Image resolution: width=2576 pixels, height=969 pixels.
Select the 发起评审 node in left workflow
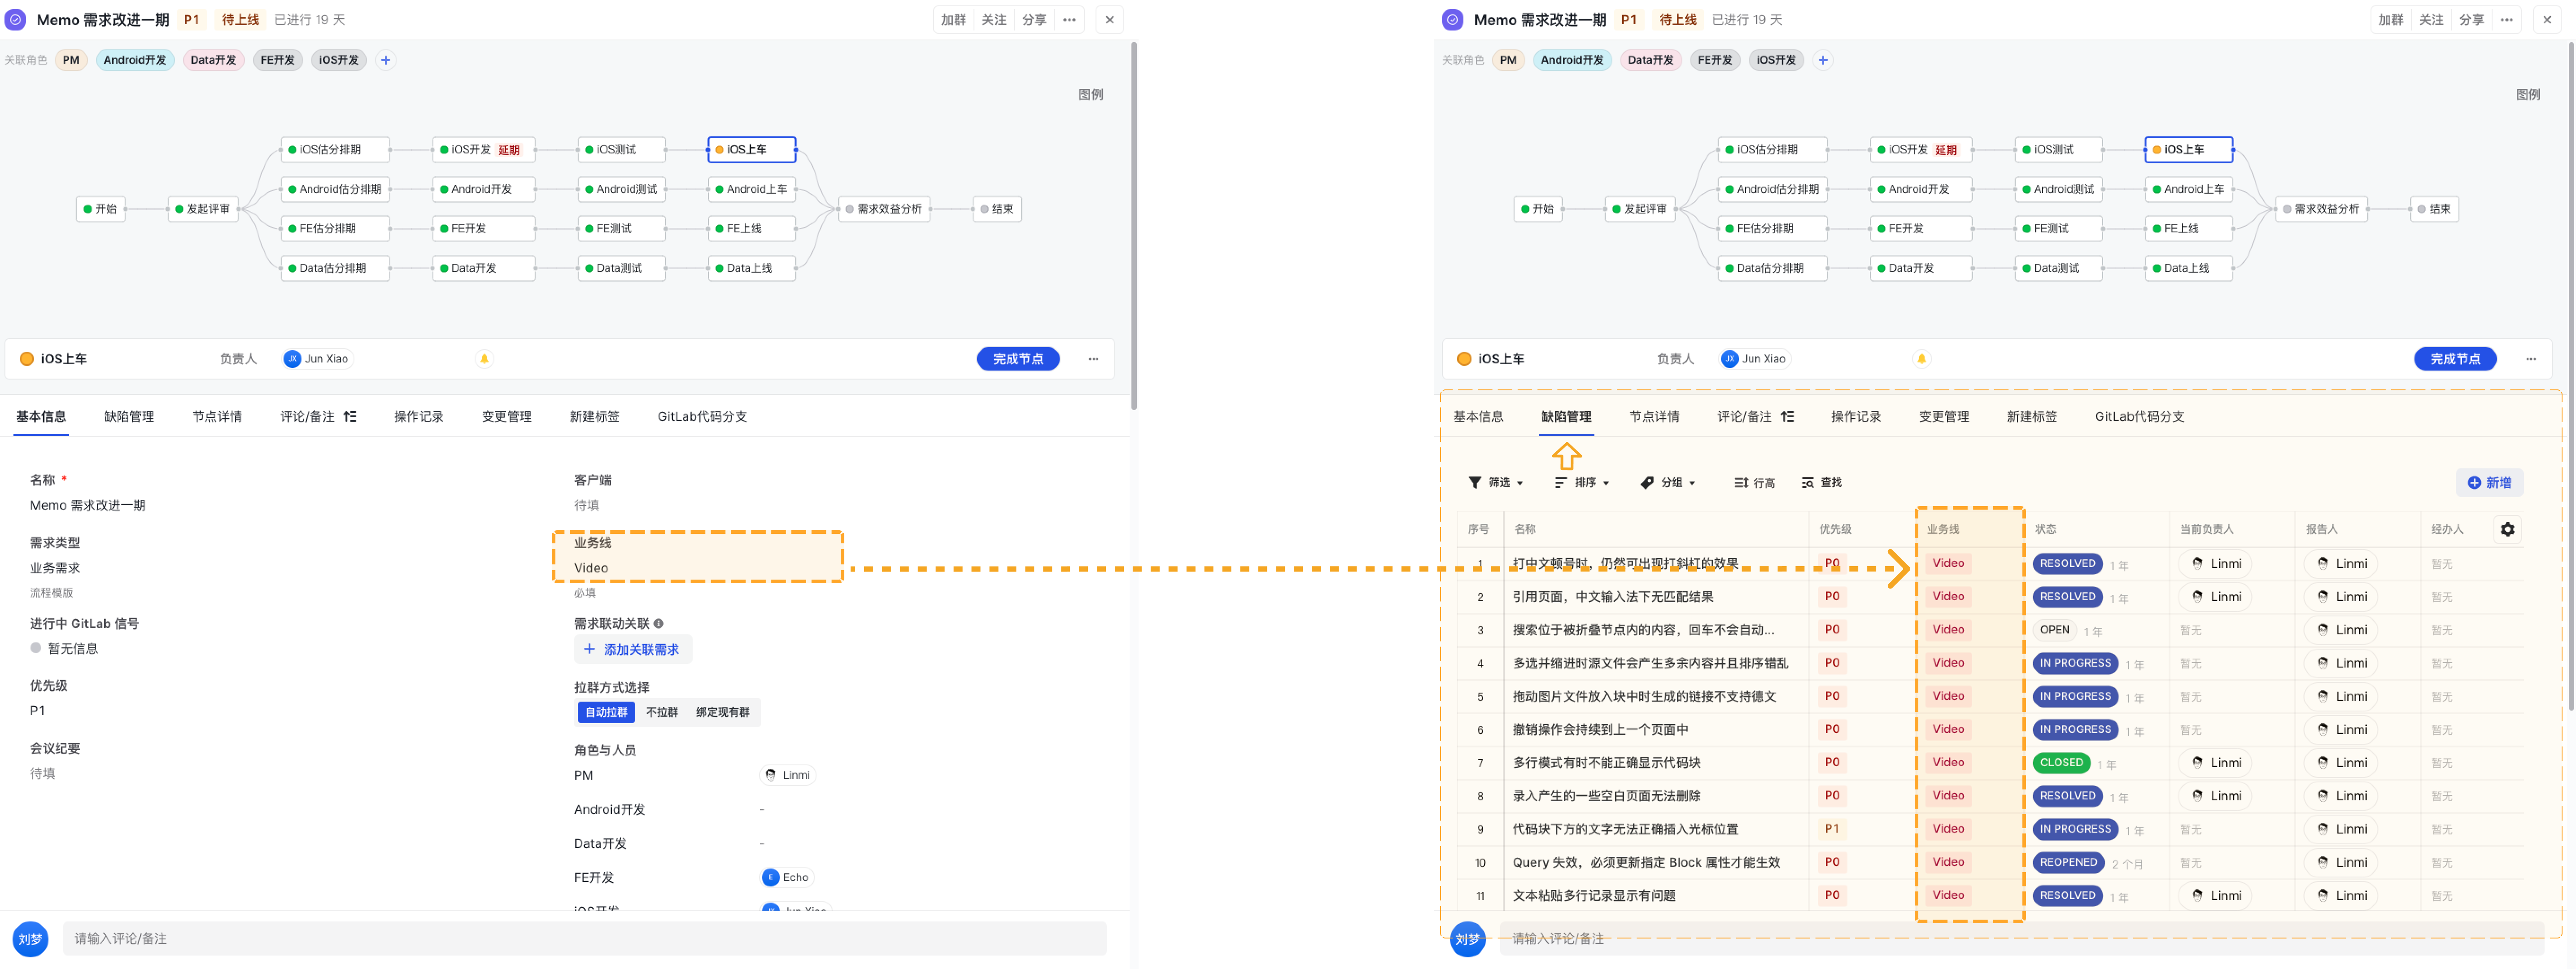pos(202,209)
